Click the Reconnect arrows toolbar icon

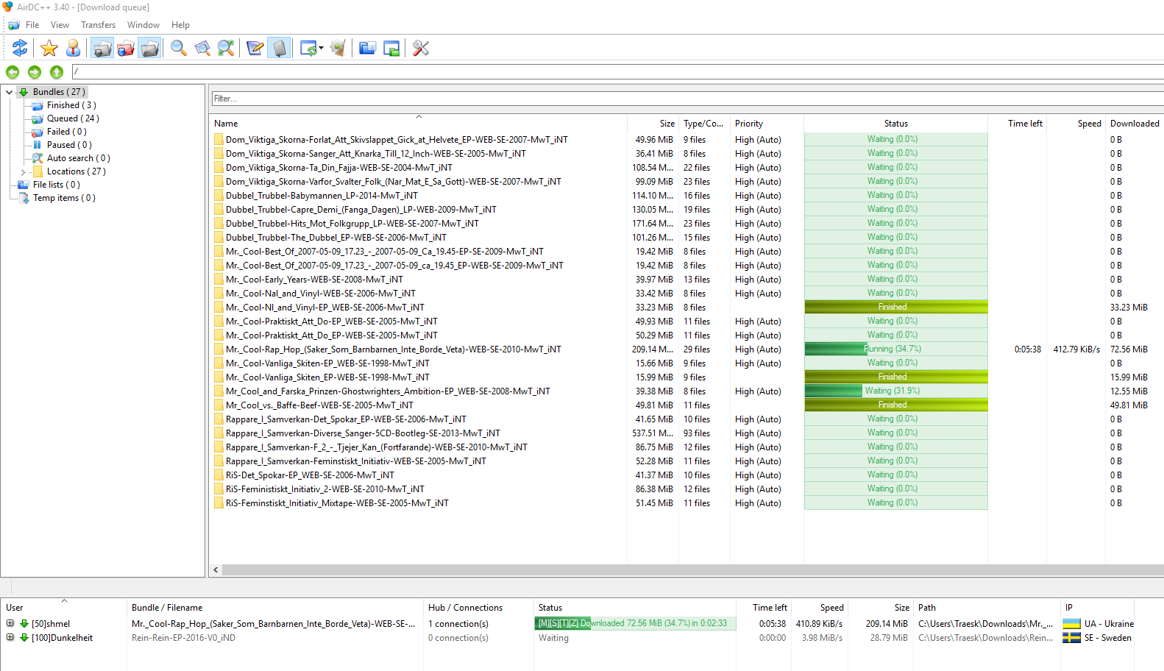(20, 48)
